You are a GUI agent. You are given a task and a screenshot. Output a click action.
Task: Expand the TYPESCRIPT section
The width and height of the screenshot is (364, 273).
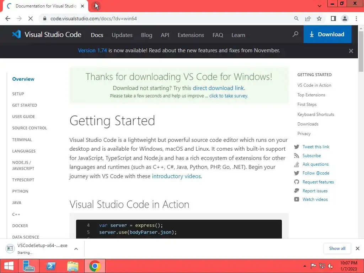23,180
